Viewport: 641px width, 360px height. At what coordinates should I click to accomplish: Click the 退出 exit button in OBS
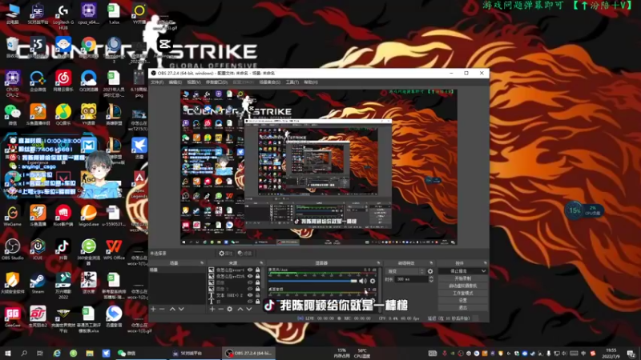coord(463,308)
